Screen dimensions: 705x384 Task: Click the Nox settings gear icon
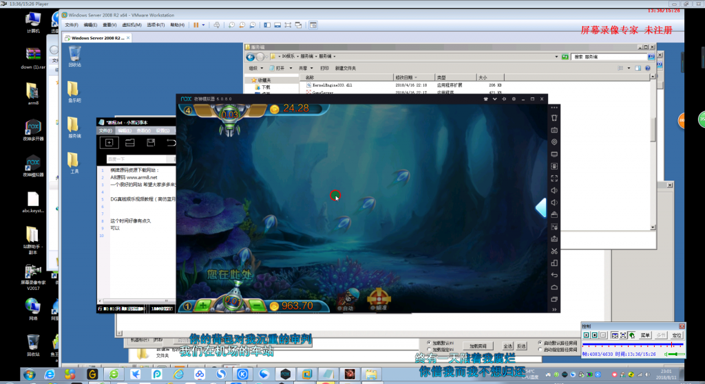[x=514, y=99]
